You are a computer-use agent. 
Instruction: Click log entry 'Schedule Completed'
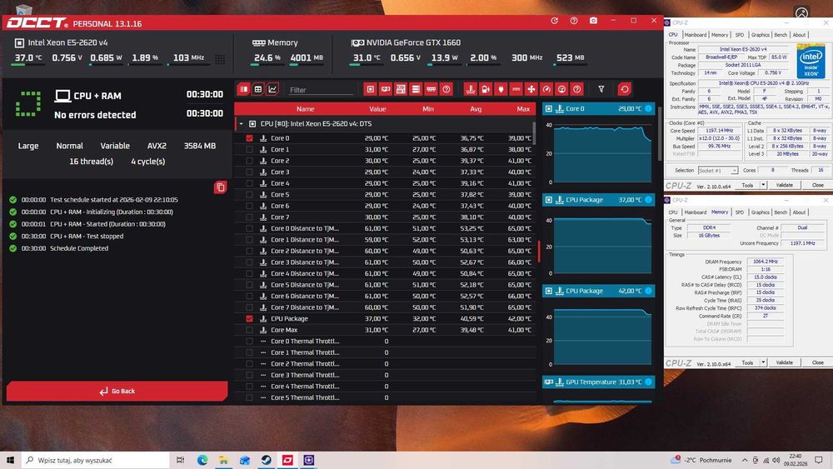[x=78, y=248]
